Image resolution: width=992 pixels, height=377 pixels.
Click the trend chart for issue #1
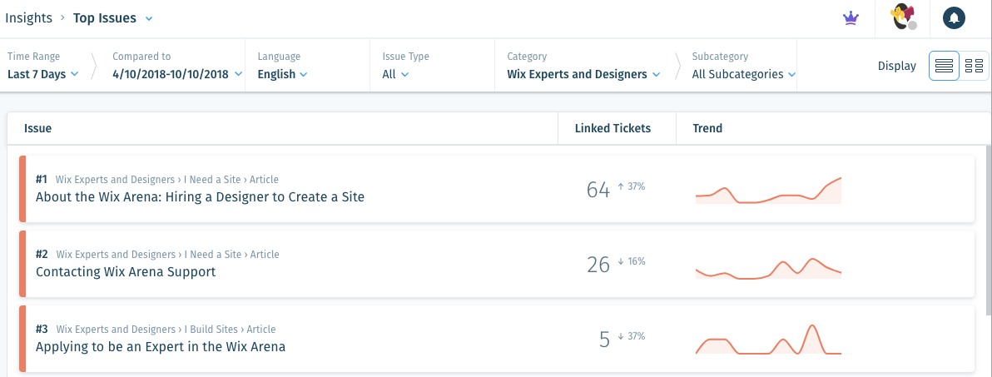[x=768, y=191]
